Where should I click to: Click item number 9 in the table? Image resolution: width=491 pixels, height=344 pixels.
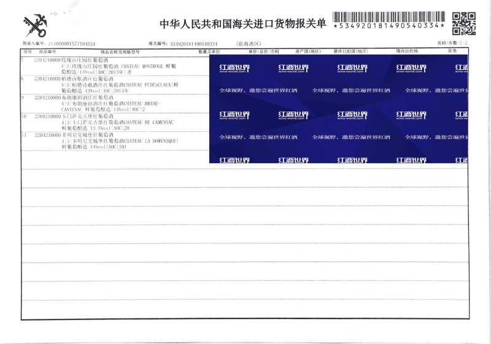[23, 97]
